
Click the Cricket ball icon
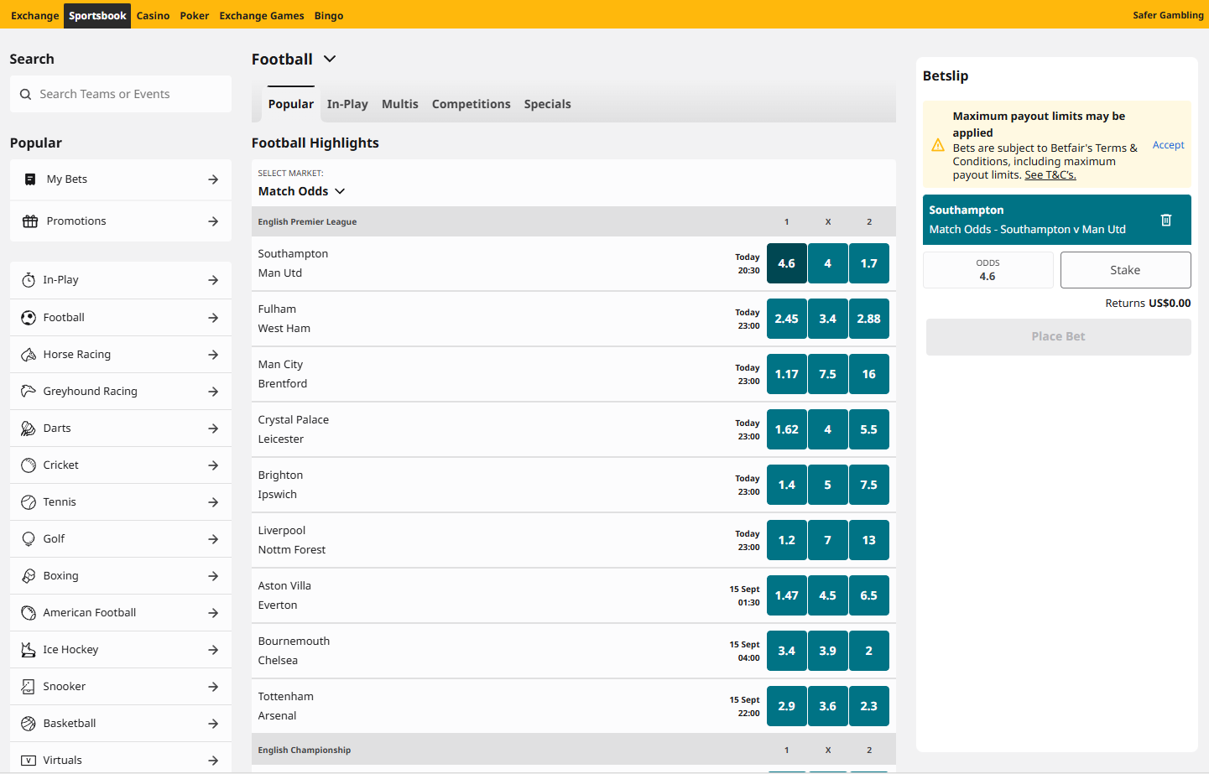(29, 465)
